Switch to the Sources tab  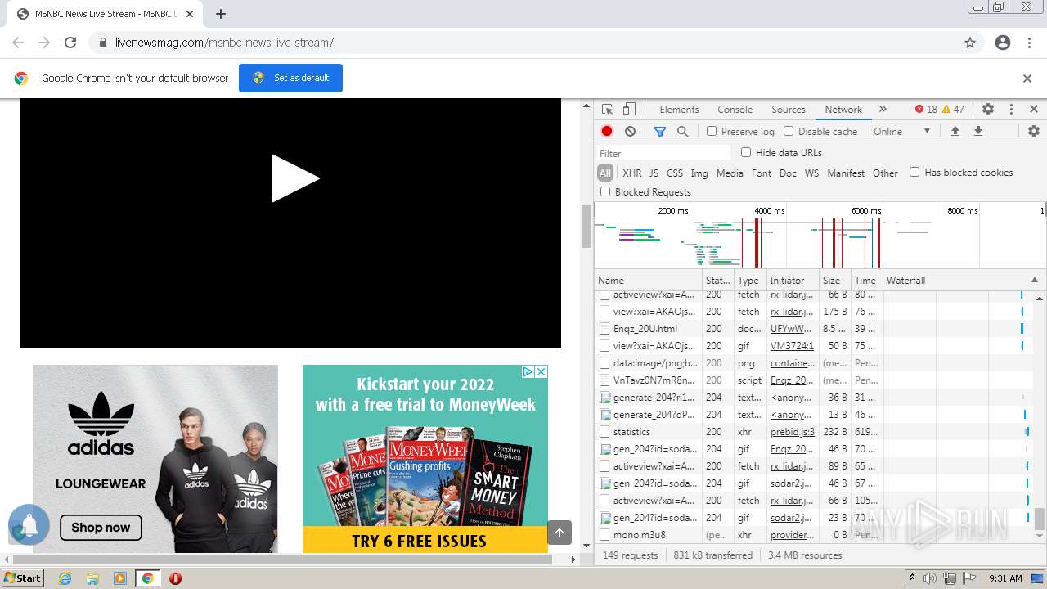789,109
